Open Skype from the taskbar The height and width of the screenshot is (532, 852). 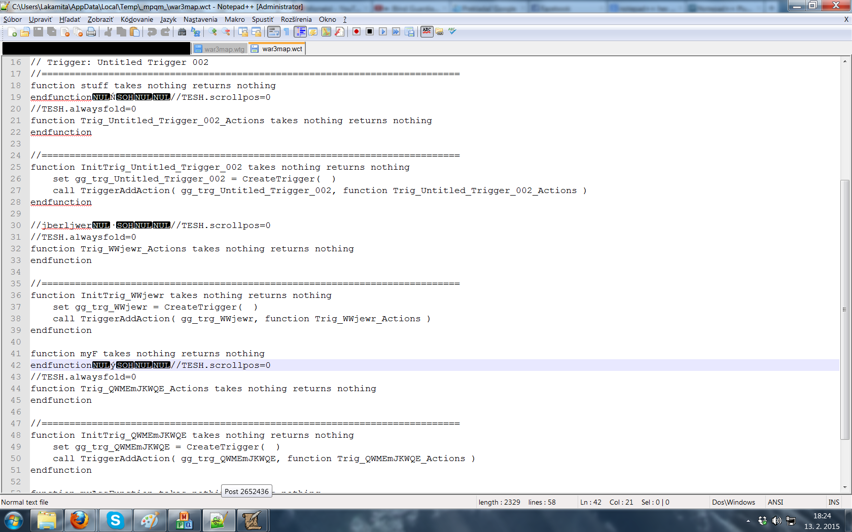[x=115, y=520]
